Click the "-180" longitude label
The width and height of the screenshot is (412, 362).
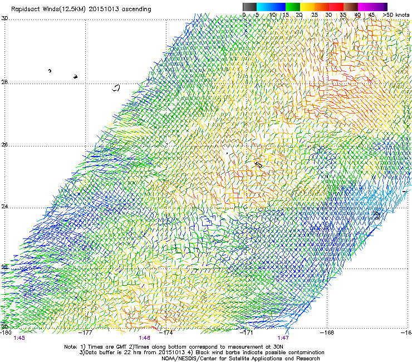(6, 332)
